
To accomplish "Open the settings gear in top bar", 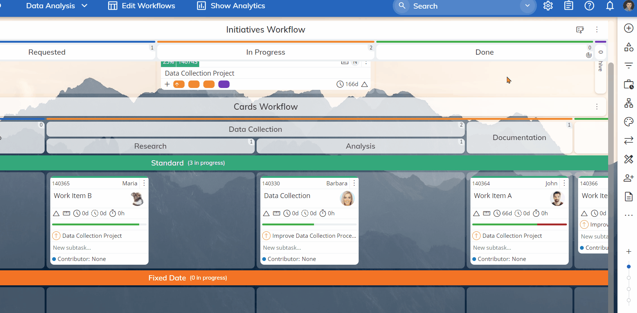I will point(548,6).
